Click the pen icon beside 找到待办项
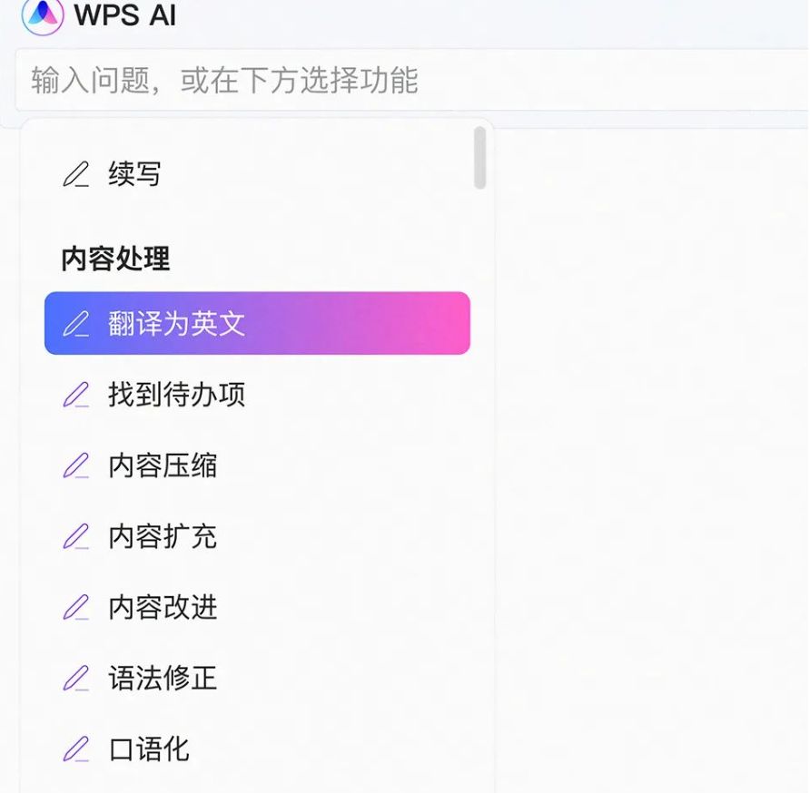This screenshot has width=810, height=793. click(76, 395)
